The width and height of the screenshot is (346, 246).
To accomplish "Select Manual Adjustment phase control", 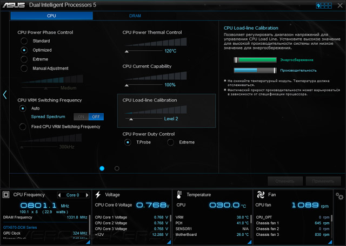I will pyautogui.click(x=24, y=69).
